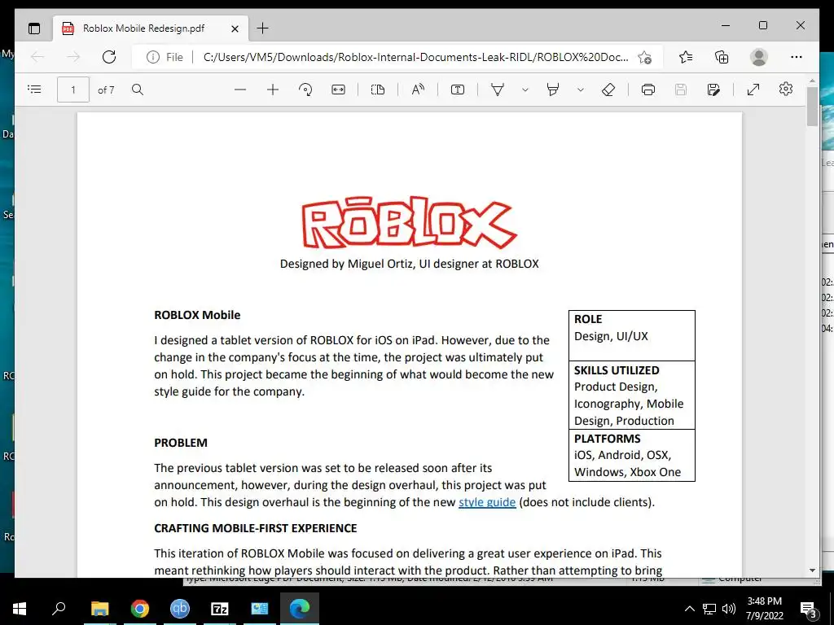Screen dimensions: 834x625
Task: Open the network tray icon
Action: 709,609
